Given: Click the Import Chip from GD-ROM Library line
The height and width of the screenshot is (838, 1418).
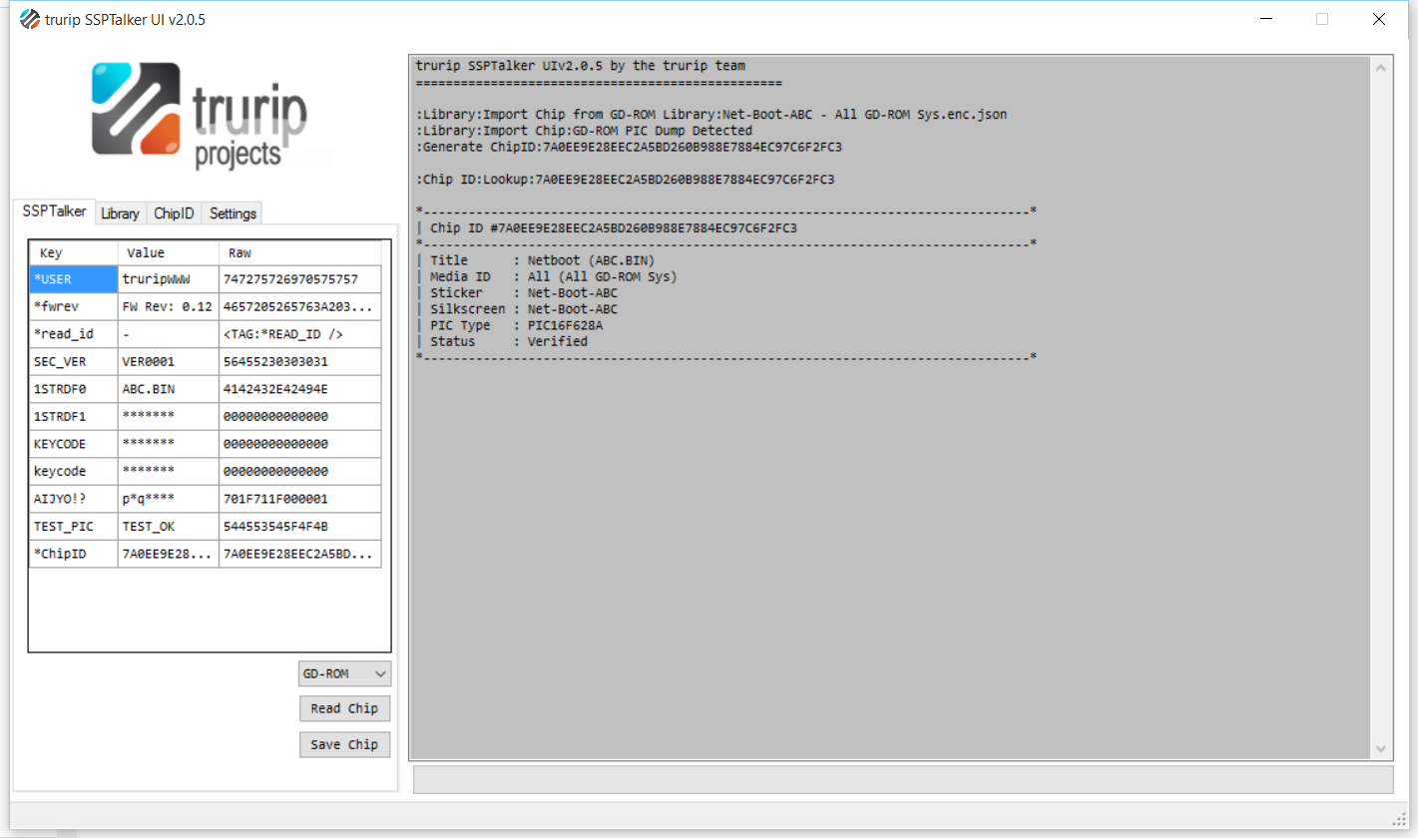Looking at the screenshot, I should [x=711, y=114].
